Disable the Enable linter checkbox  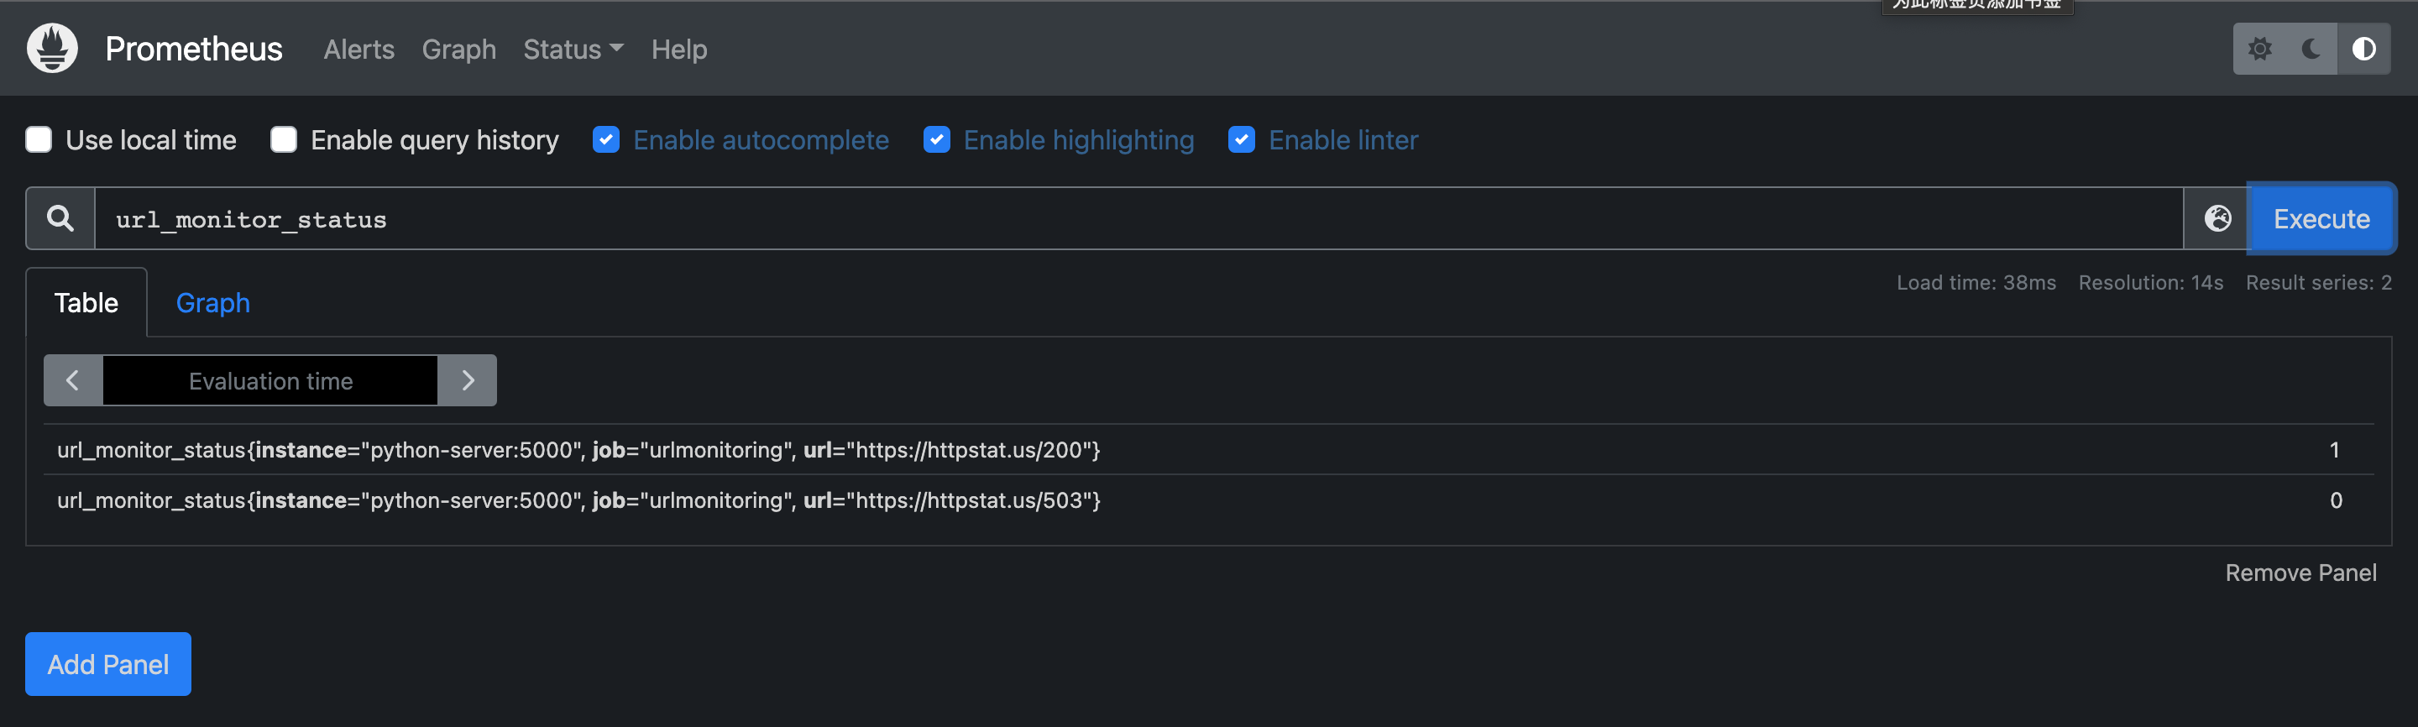(1242, 139)
